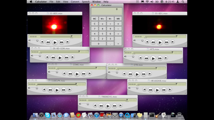Click the division key on Calculator
The height and width of the screenshot is (120, 214).
point(110,24)
